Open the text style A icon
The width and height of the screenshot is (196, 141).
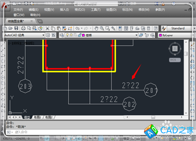163,28
